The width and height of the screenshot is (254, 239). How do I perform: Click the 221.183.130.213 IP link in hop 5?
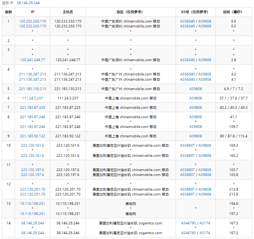(33, 89)
